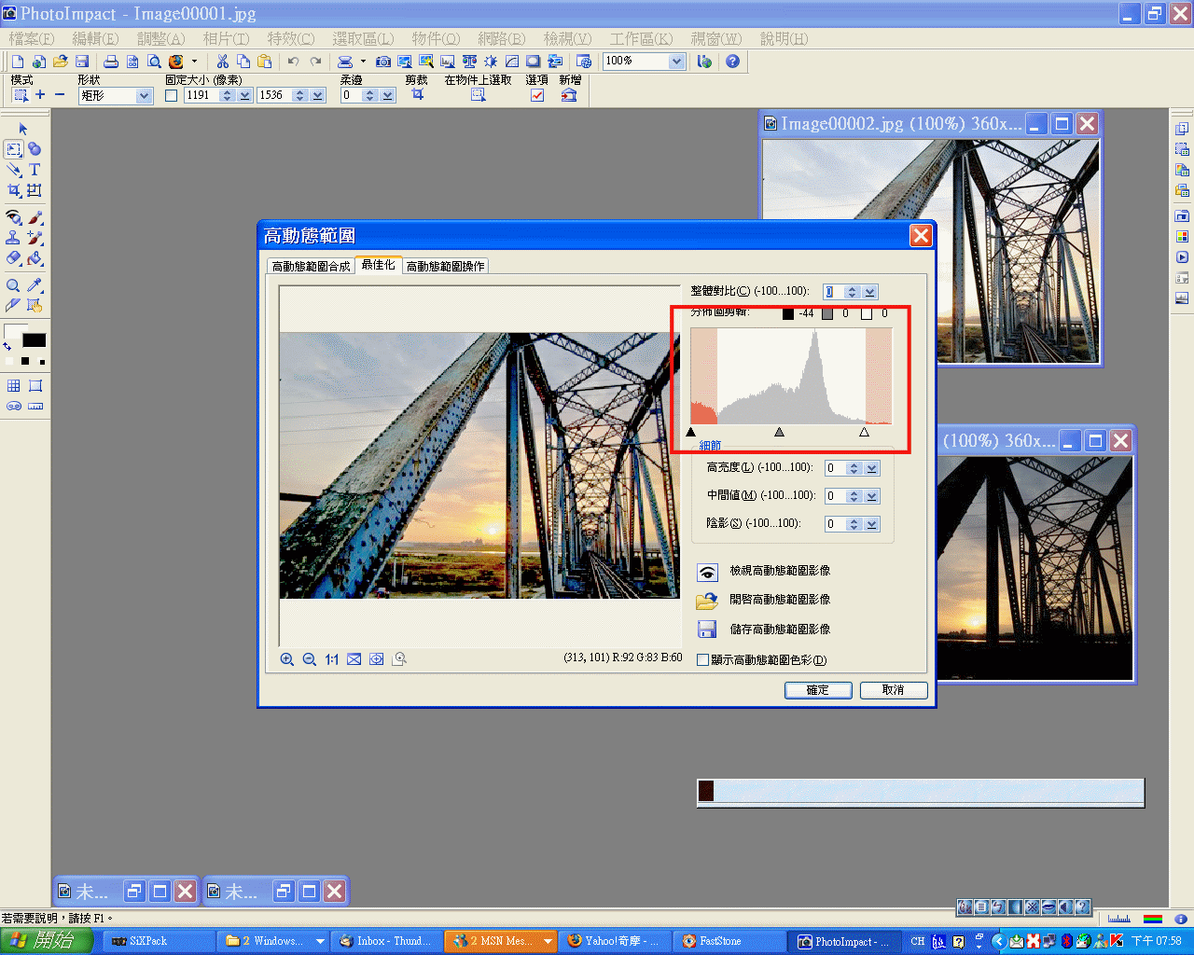Click the Print toolbar icon
Viewport: 1194px width, 955px height.
111,62
